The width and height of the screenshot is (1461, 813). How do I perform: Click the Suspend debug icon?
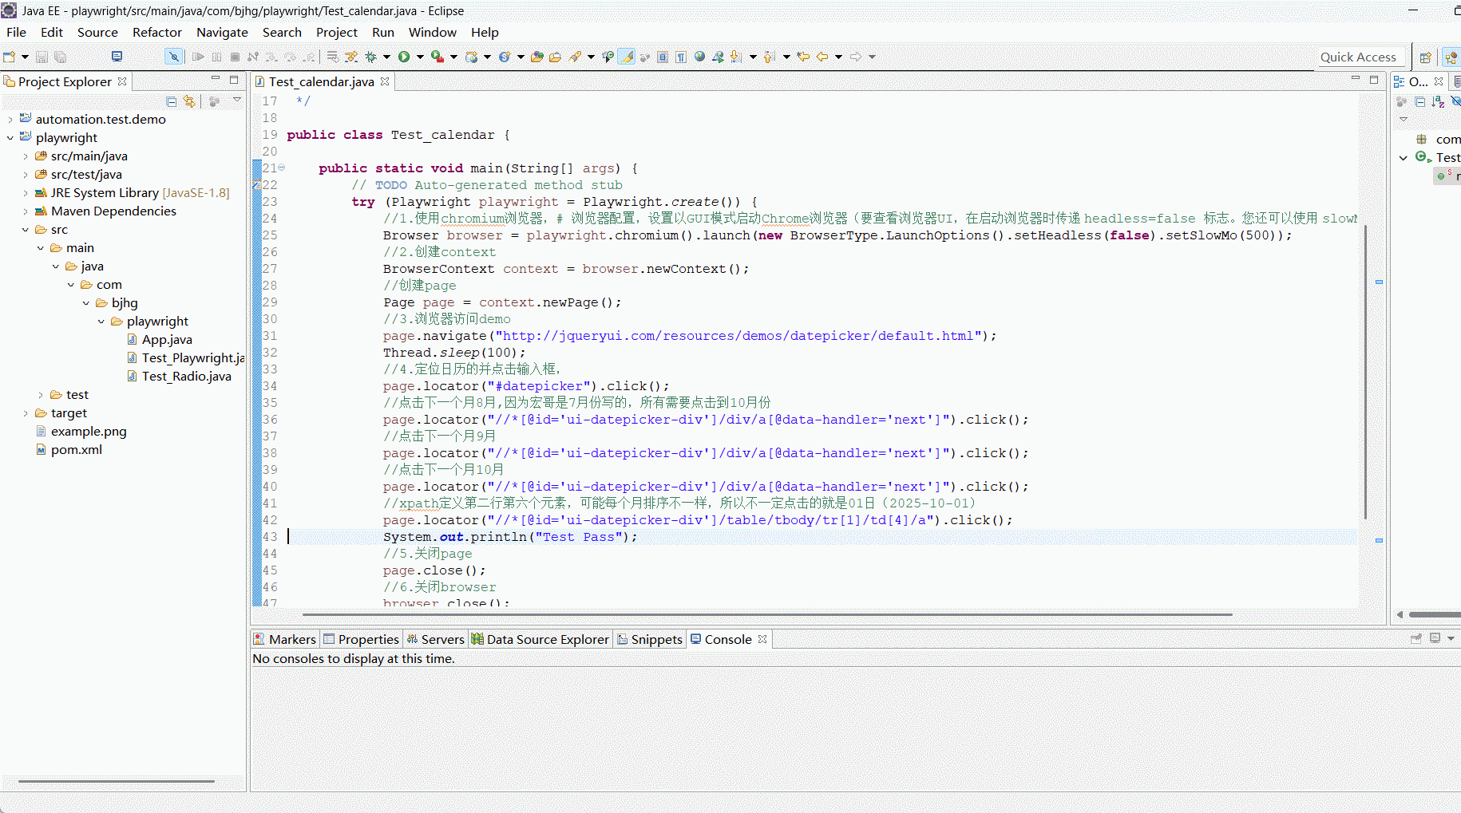(216, 57)
